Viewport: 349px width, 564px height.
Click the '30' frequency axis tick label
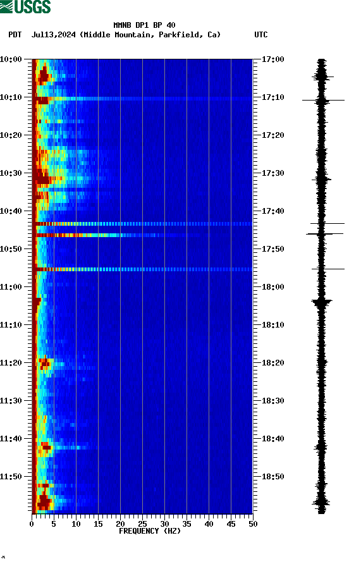(164, 524)
